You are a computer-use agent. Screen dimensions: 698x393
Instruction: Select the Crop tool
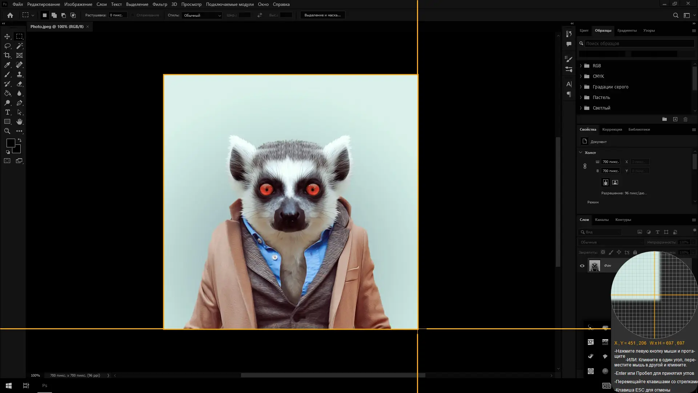click(7, 55)
